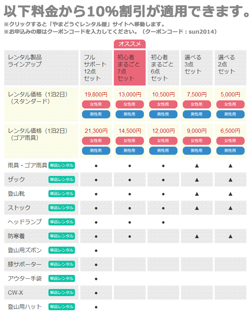251x318 pixels.
Task: Click the 19,800円 price
Action: coord(96,94)
